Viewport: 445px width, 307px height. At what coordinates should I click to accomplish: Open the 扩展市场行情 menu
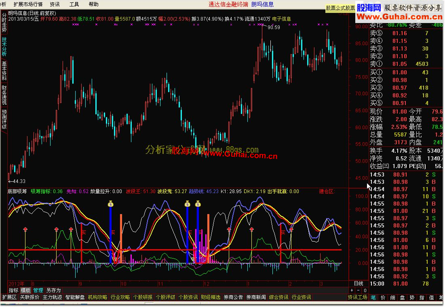click(28, 4)
